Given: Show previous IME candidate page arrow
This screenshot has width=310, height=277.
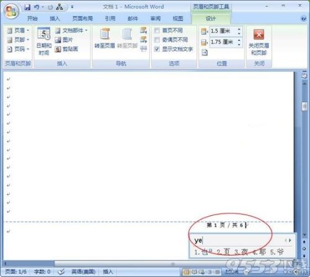Looking at the screenshot, I should pos(286,241).
